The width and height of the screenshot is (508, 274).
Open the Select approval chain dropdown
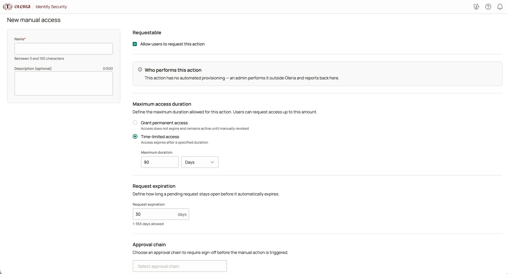(x=180, y=266)
